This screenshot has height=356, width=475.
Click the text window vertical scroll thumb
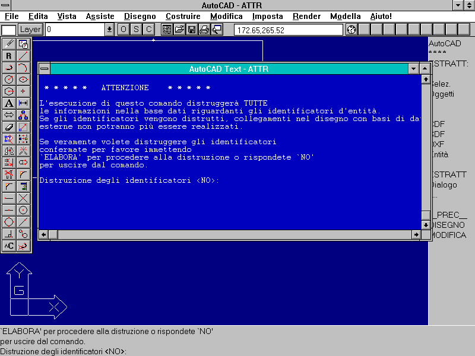tap(426, 215)
